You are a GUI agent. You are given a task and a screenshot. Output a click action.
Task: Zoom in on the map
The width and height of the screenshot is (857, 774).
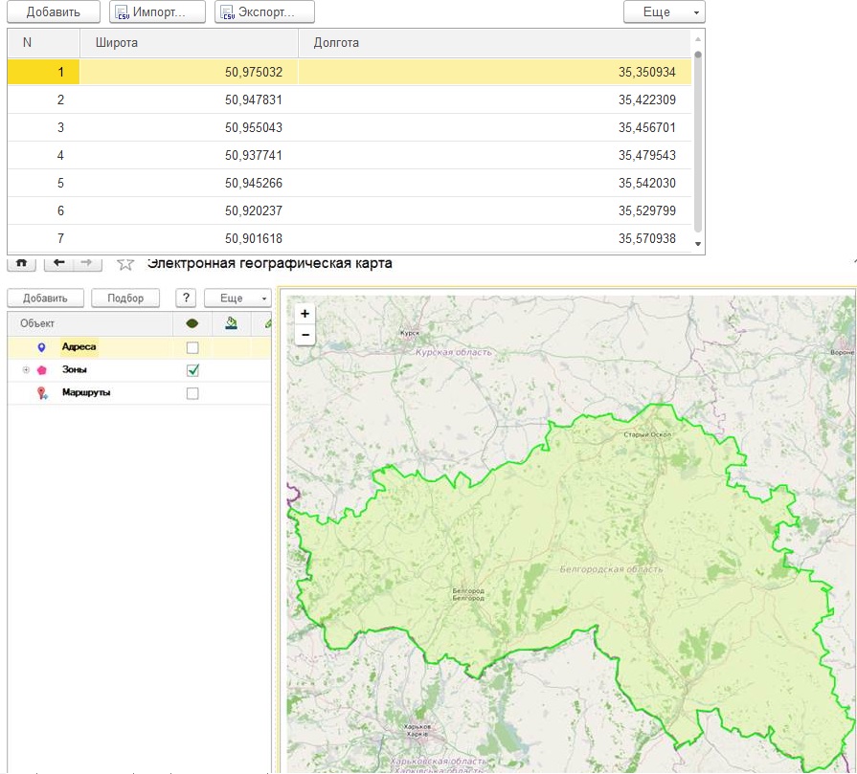(x=304, y=314)
